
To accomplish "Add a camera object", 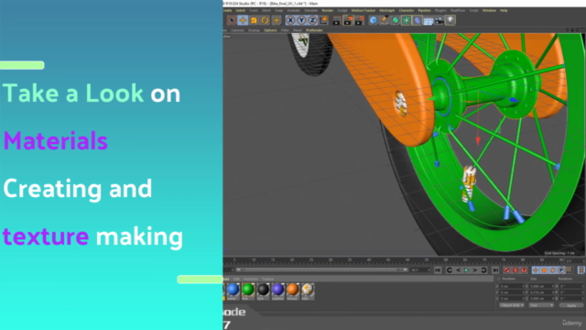I will (439, 20).
